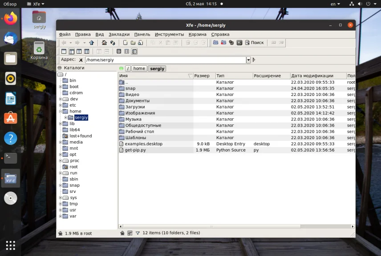Switch to big icons view mode
381x256 pixels.
(x=119, y=52)
